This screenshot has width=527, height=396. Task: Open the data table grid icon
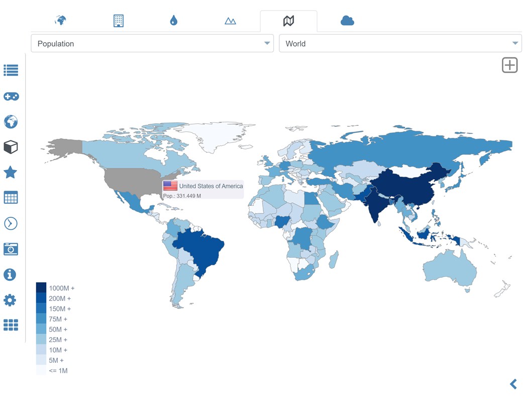11,197
